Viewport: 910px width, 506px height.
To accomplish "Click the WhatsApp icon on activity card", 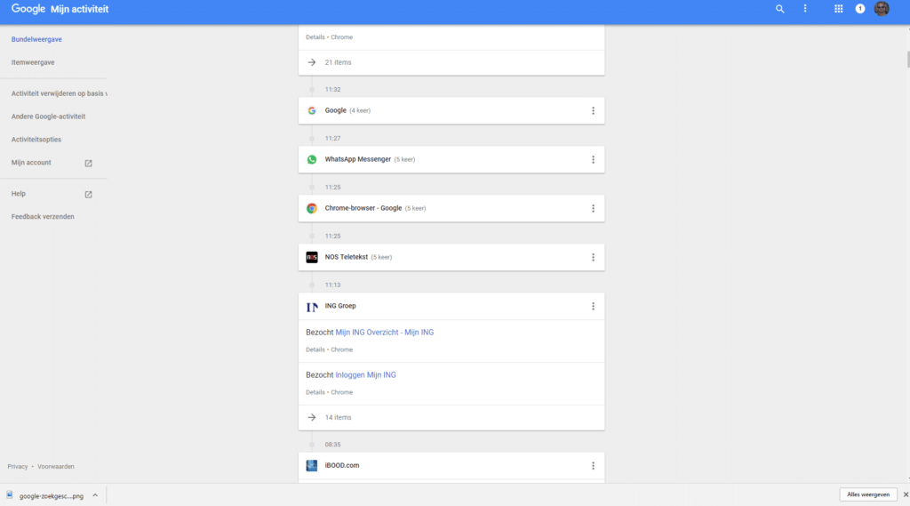I will pos(312,159).
